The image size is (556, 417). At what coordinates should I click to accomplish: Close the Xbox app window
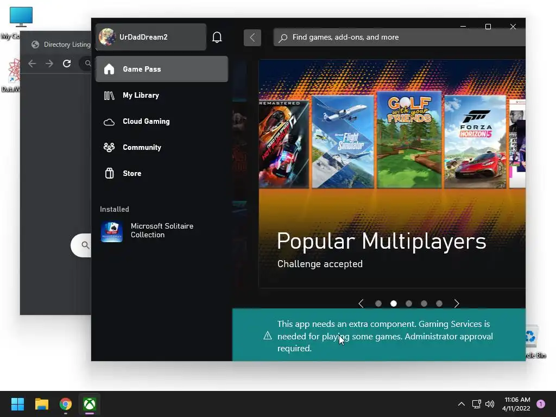pyautogui.click(x=513, y=27)
